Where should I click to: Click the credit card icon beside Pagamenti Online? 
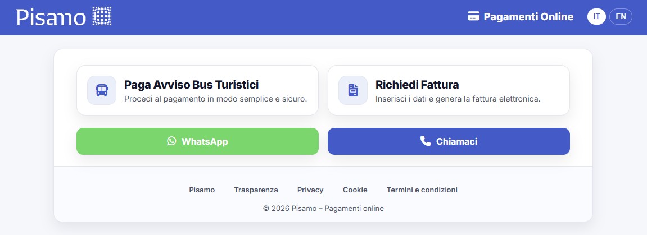pos(473,17)
